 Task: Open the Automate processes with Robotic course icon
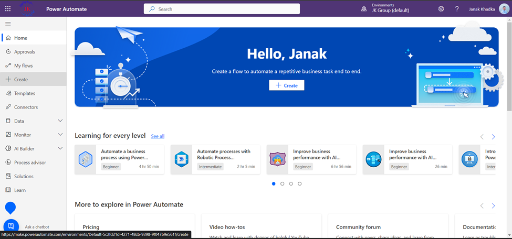182,159
